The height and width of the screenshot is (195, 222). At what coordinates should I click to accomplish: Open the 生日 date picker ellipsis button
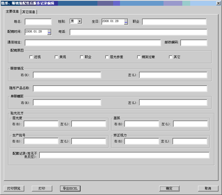(x=126, y=22)
